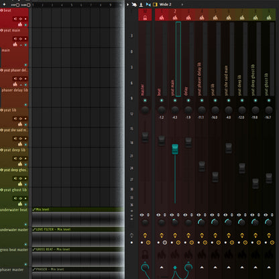The image size is (279, 279).
Task: Open the mixer options menu arrow
Action: point(127,5)
